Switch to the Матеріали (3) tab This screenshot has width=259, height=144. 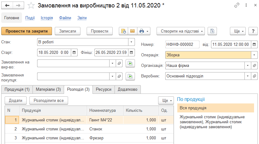48,89
